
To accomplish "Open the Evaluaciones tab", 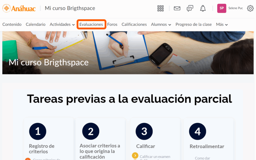I will click(x=91, y=24).
